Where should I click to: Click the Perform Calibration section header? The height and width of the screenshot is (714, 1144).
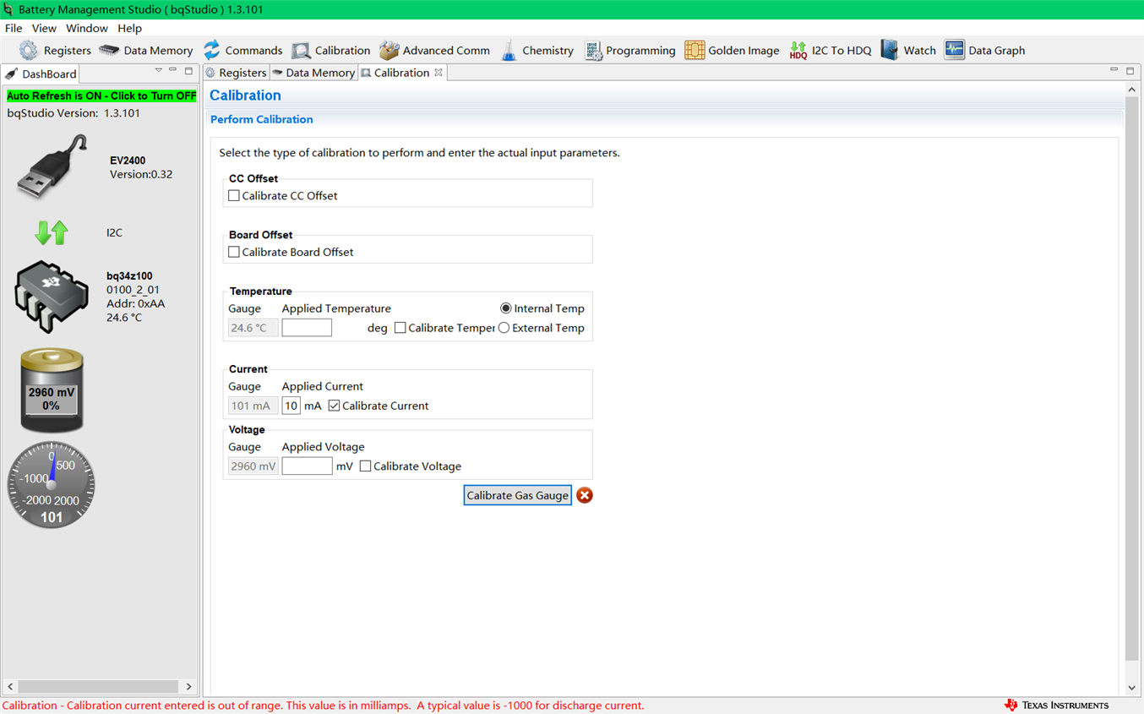pyautogui.click(x=262, y=119)
